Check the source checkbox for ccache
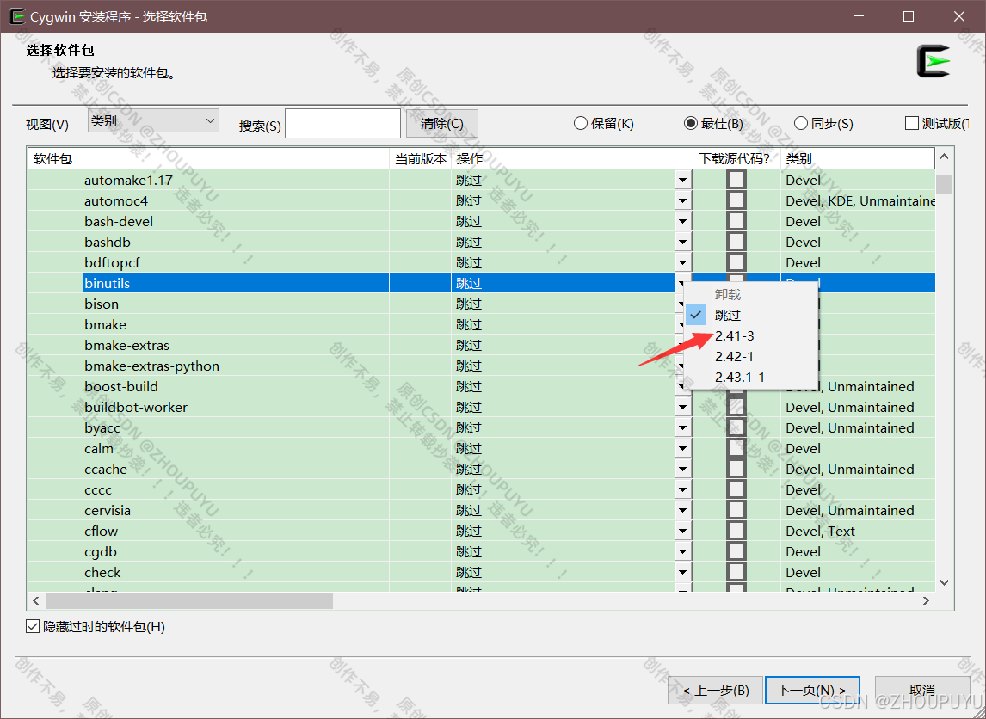986x719 pixels. click(736, 469)
